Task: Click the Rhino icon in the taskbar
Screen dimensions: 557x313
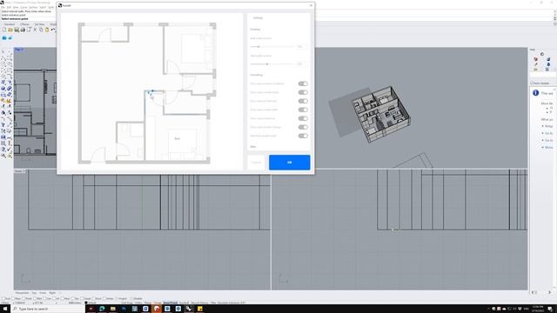Action: tap(189, 309)
